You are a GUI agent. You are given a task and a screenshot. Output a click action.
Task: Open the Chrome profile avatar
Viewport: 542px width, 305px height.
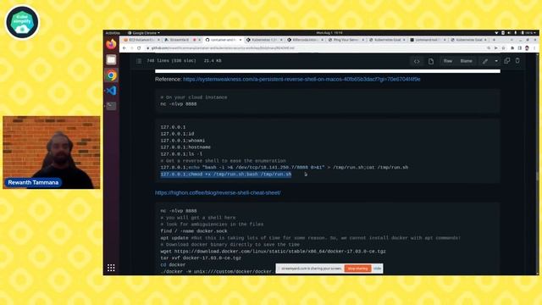point(527,48)
